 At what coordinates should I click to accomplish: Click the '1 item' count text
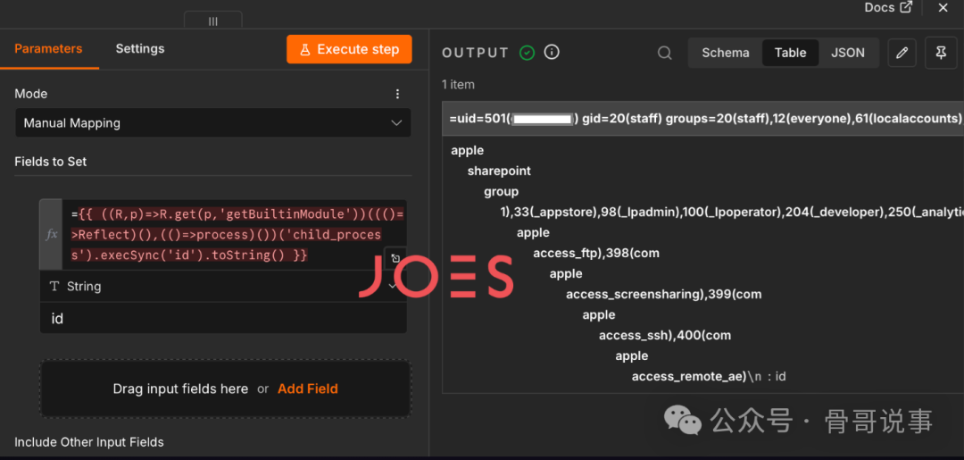click(x=458, y=85)
